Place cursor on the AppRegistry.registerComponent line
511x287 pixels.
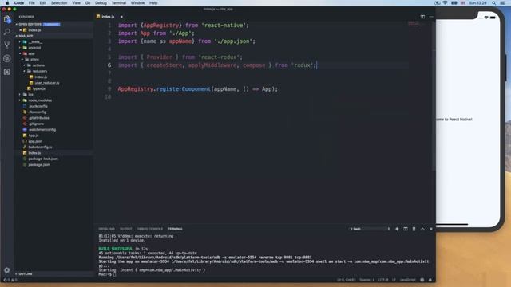197,89
